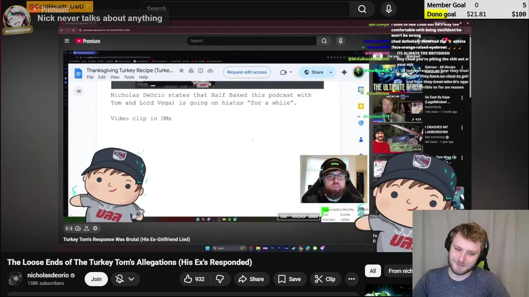The height and width of the screenshot is (297, 529).
Task: Click the Docs Share button
Action: (314, 72)
